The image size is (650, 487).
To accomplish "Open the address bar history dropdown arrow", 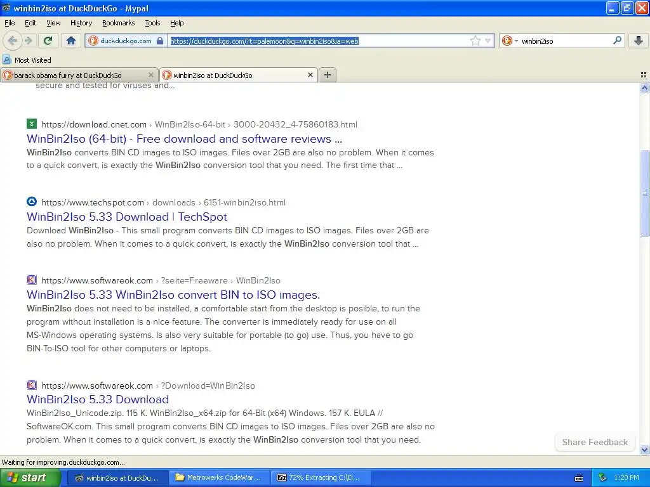I will pos(488,41).
